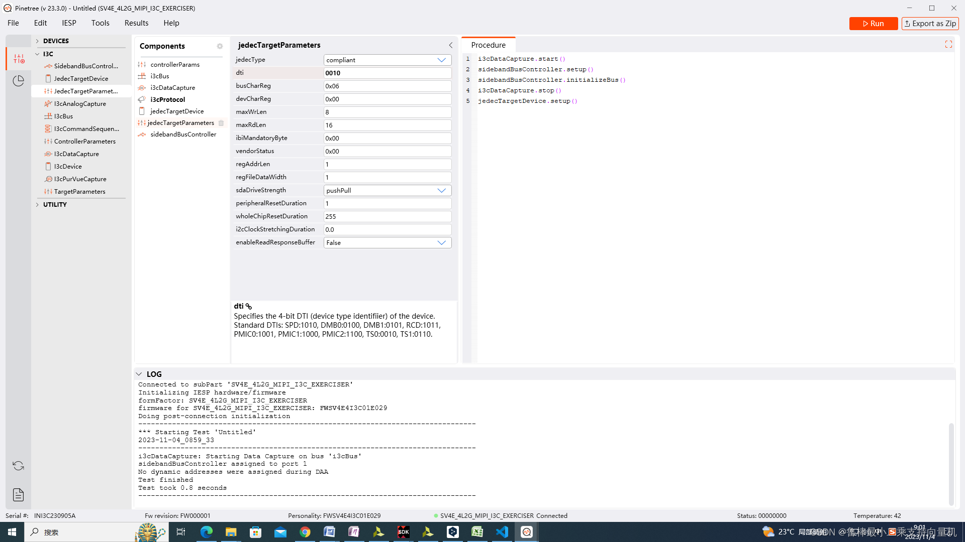Open i3cDataCapture component in Components list
This screenshot has height=542, width=965.
pos(172,87)
